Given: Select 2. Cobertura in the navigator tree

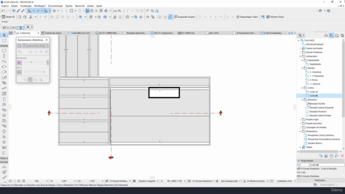Looking at the screenshot, I should (315, 72).
